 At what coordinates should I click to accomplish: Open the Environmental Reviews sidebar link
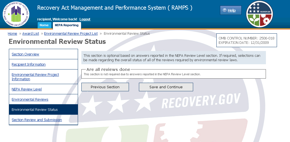pos(30,100)
